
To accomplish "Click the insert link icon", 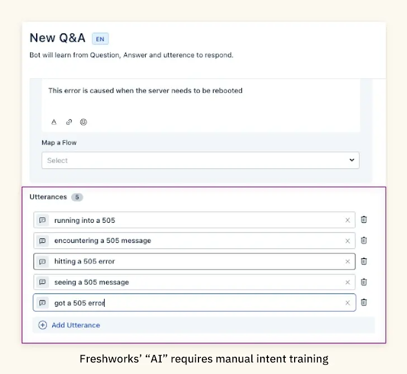I will tap(69, 122).
